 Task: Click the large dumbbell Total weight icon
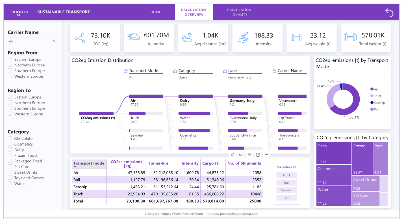(350, 37)
